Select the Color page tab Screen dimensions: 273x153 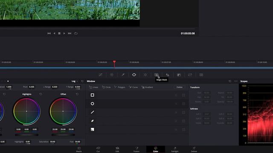pyautogui.click(x=156, y=149)
